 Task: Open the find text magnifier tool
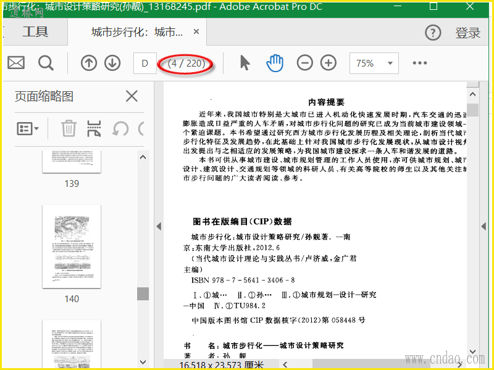click(x=46, y=63)
